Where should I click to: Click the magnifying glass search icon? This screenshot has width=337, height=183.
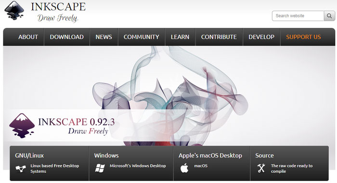329,16
